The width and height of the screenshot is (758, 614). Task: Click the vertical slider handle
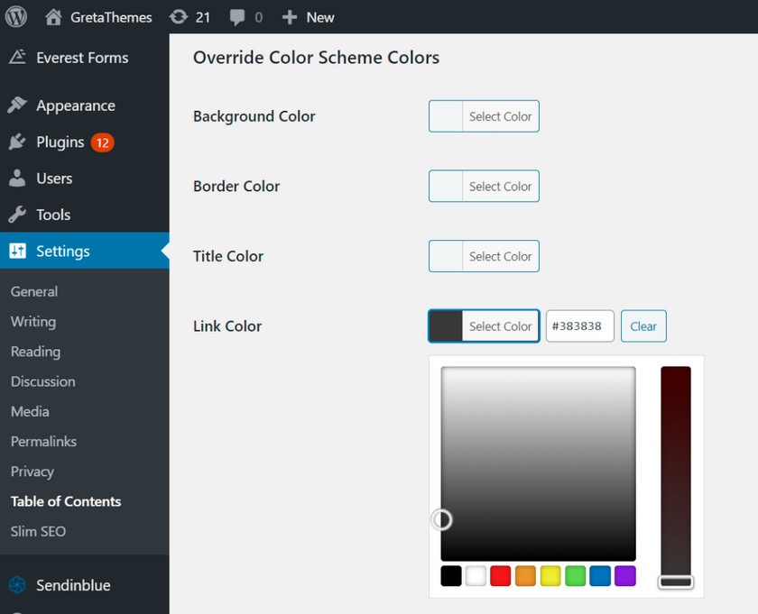676,582
